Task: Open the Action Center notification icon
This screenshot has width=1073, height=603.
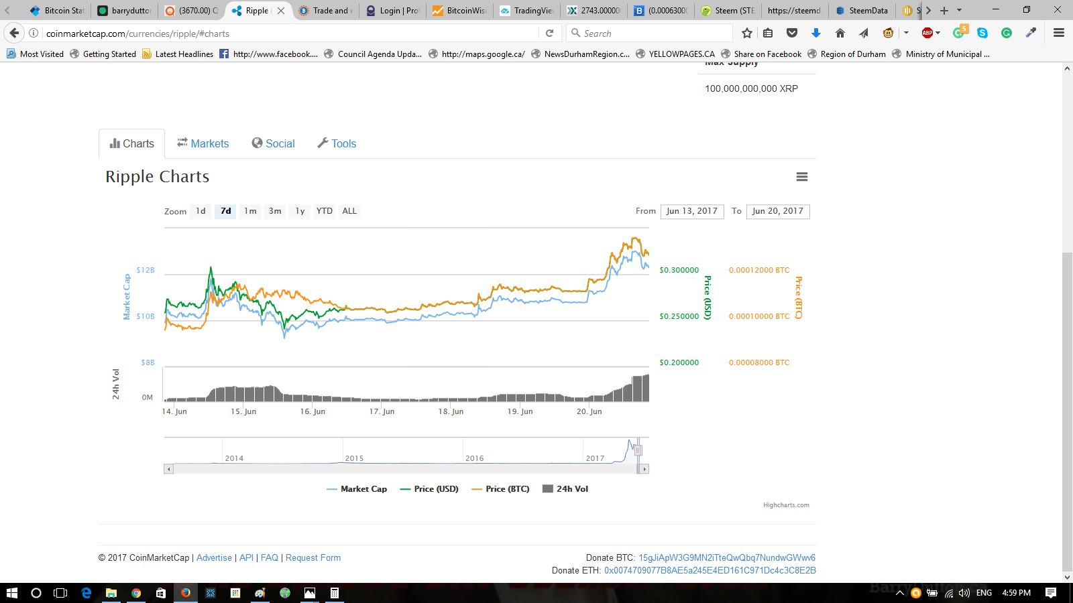Action: pyautogui.click(x=1051, y=593)
